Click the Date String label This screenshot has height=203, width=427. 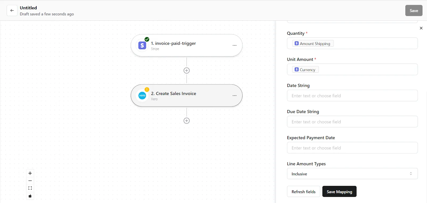click(x=298, y=86)
